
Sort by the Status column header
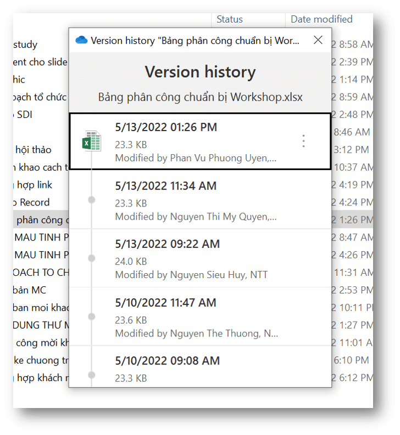coord(230,19)
